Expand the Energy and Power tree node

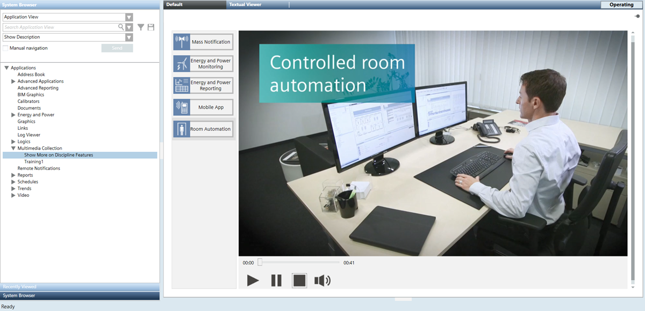tap(13, 115)
